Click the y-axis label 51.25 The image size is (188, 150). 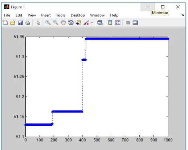coord(19,77)
